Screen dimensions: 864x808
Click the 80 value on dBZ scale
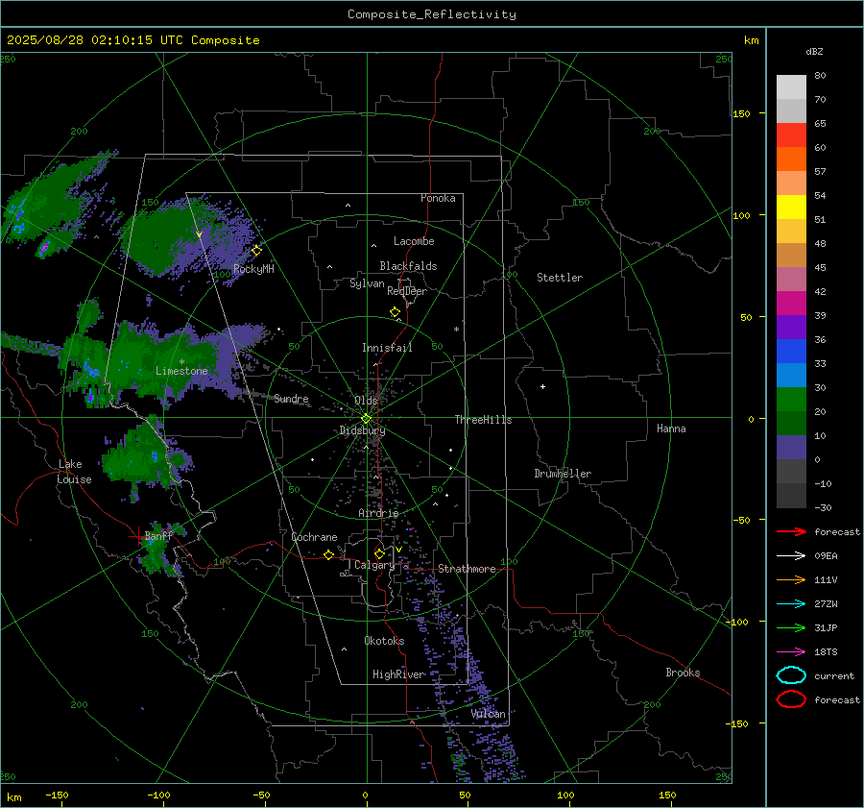coord(820,76)
